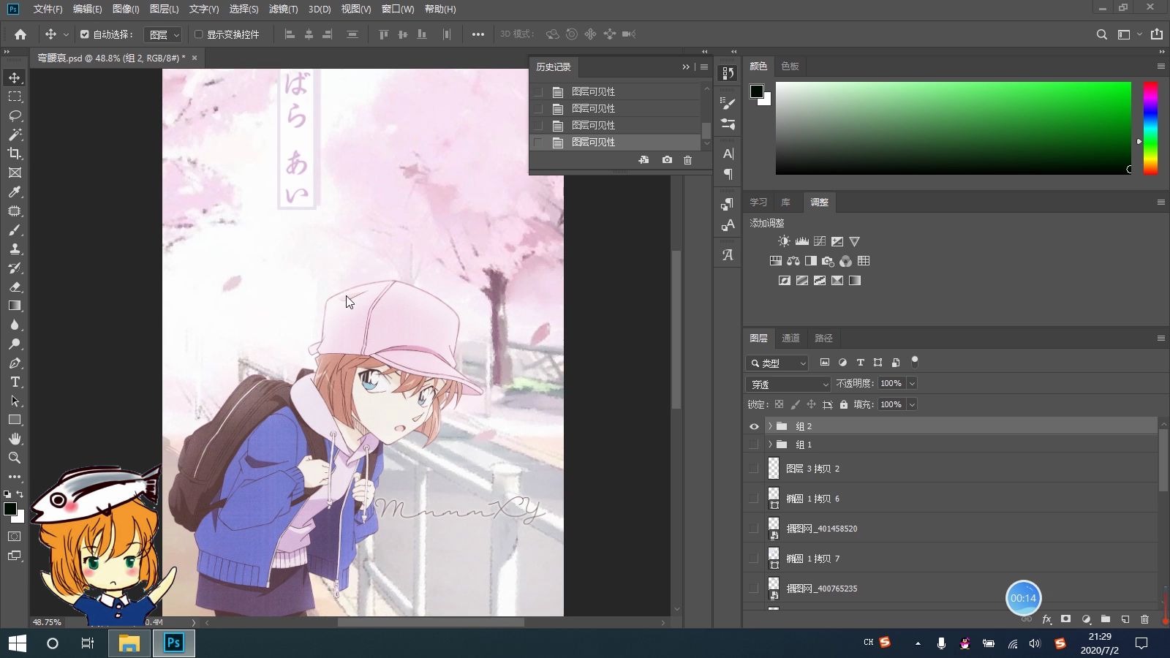Add Brightness/Contrast adjustment
The image size is (1170, 658).
(784, 241)
